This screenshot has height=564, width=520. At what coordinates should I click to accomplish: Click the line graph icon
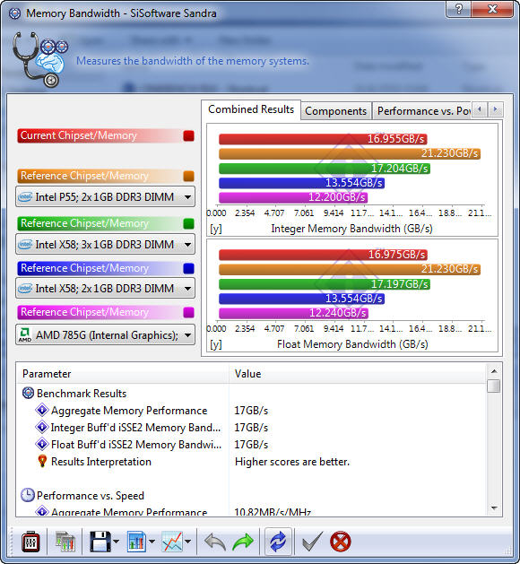[x=172, y=542]
